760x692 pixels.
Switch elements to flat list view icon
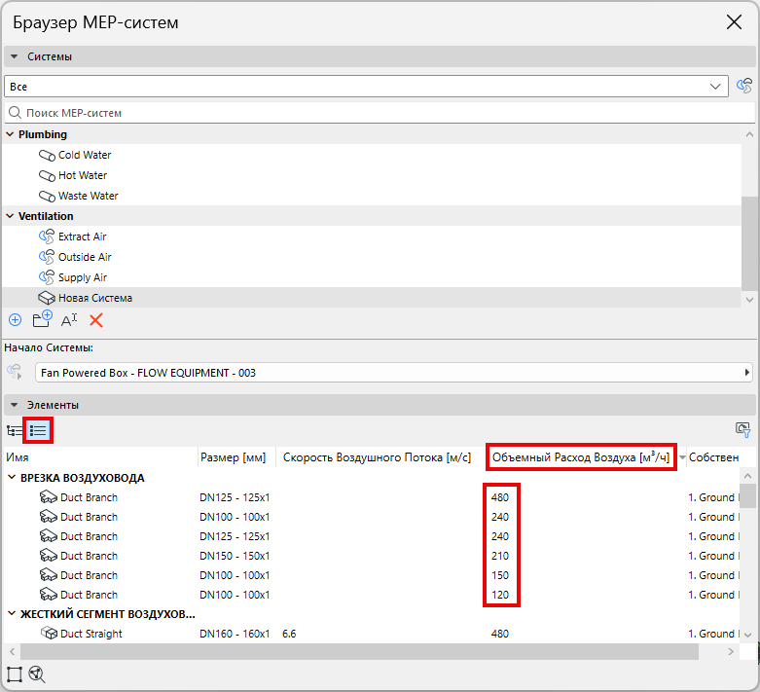(38, 430)
